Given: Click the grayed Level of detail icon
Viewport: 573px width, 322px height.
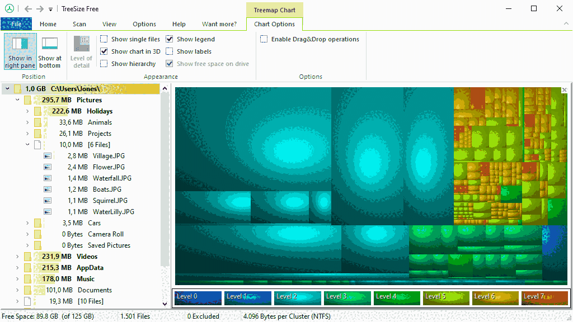Looking at the screenshot, I should pyautogui.click(x=81, y=42).
